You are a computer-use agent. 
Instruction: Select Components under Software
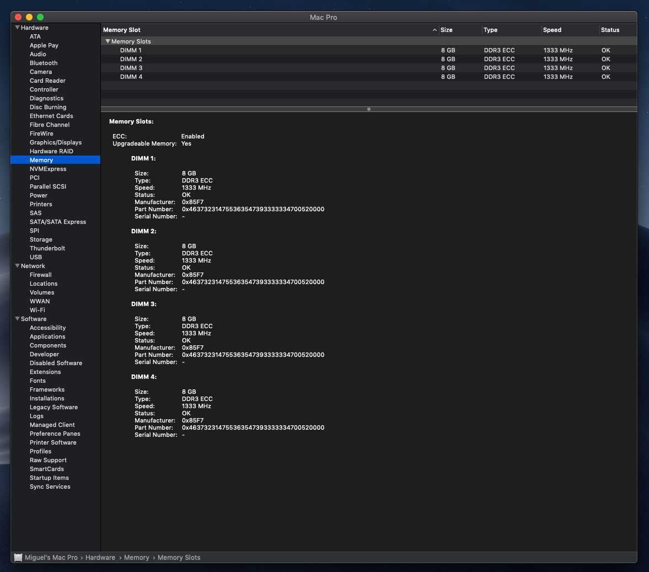tap(48, 345)
